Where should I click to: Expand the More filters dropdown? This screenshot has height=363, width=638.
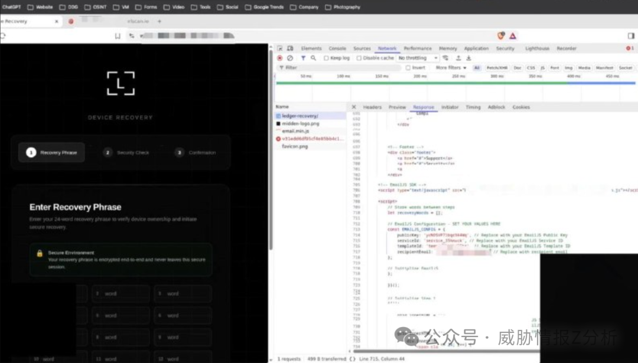coord(451,68)
